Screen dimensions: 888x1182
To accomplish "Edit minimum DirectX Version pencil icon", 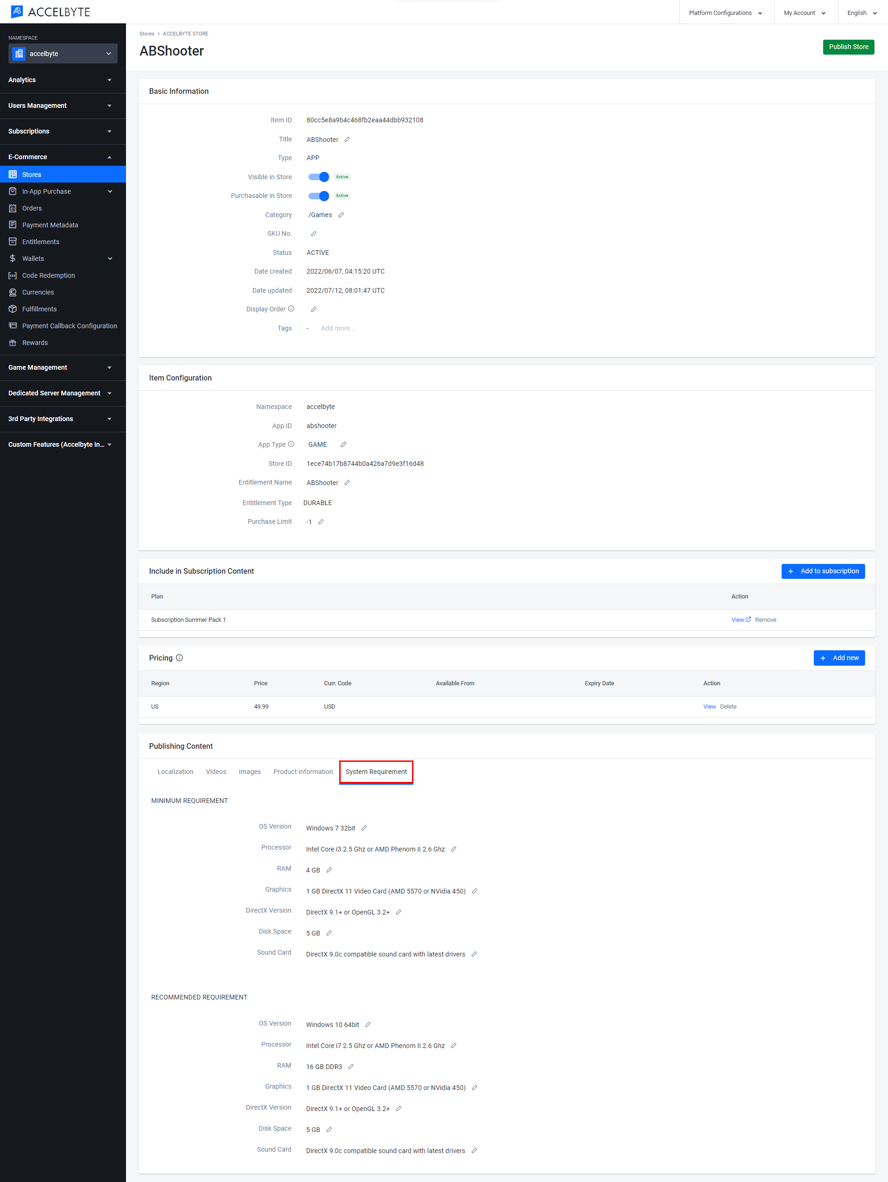I will pos(399,912).
